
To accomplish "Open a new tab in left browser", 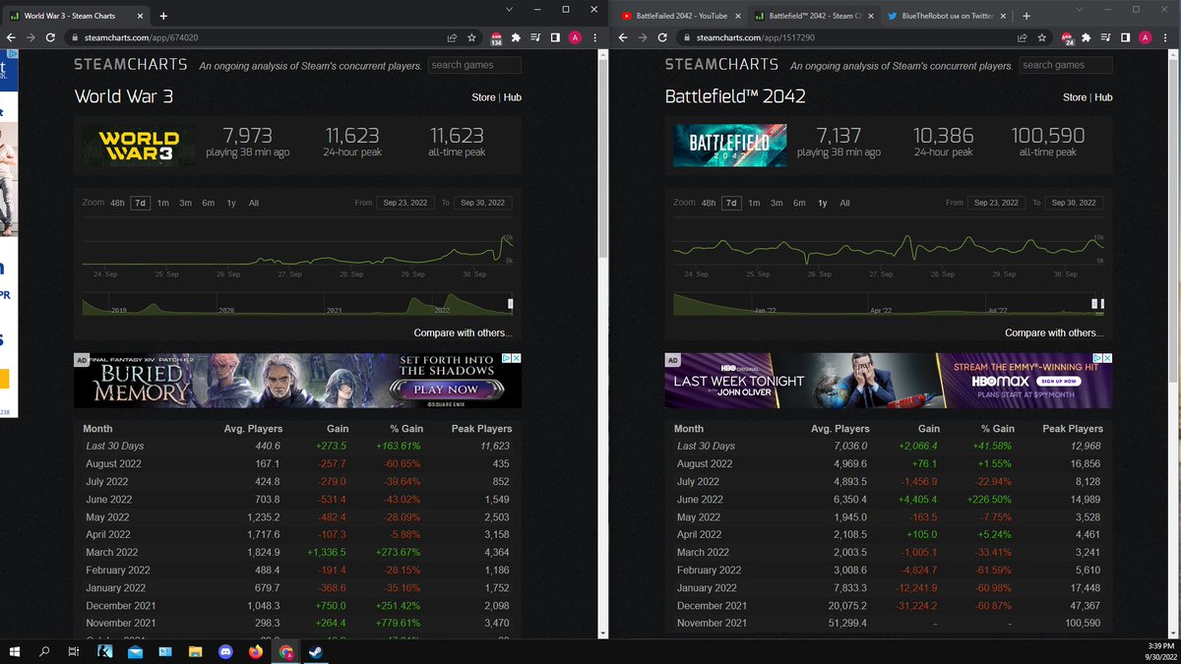I will click(x=163, y=16).
